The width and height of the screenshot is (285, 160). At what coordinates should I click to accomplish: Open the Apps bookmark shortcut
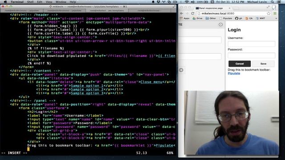pyautogui.click(x=185, y=18)
